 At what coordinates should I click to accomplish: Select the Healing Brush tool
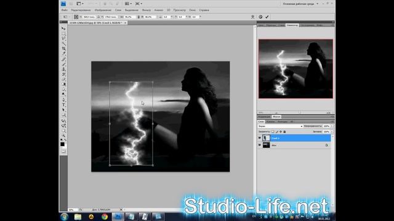click(x=63, y=60)
